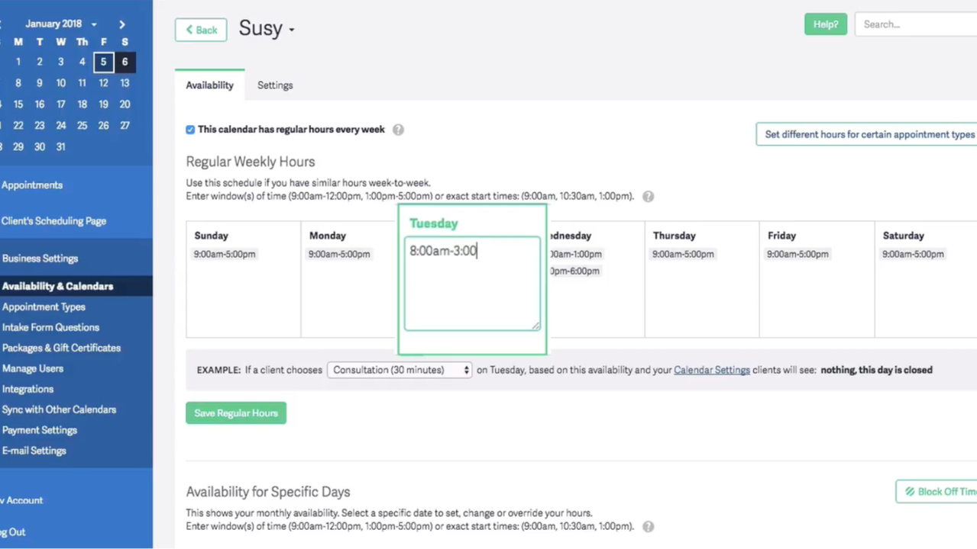Viewport: 977px width, 549px height.
Task: Uncheck regular hours every week checkbox
Action: 190,130
